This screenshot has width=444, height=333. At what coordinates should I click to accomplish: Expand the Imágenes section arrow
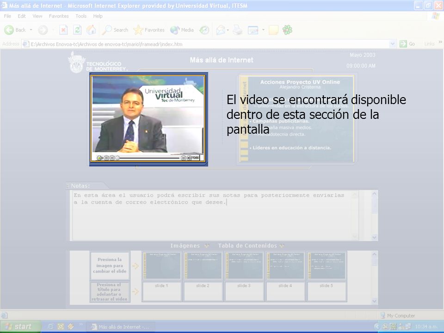click(207, 246)
